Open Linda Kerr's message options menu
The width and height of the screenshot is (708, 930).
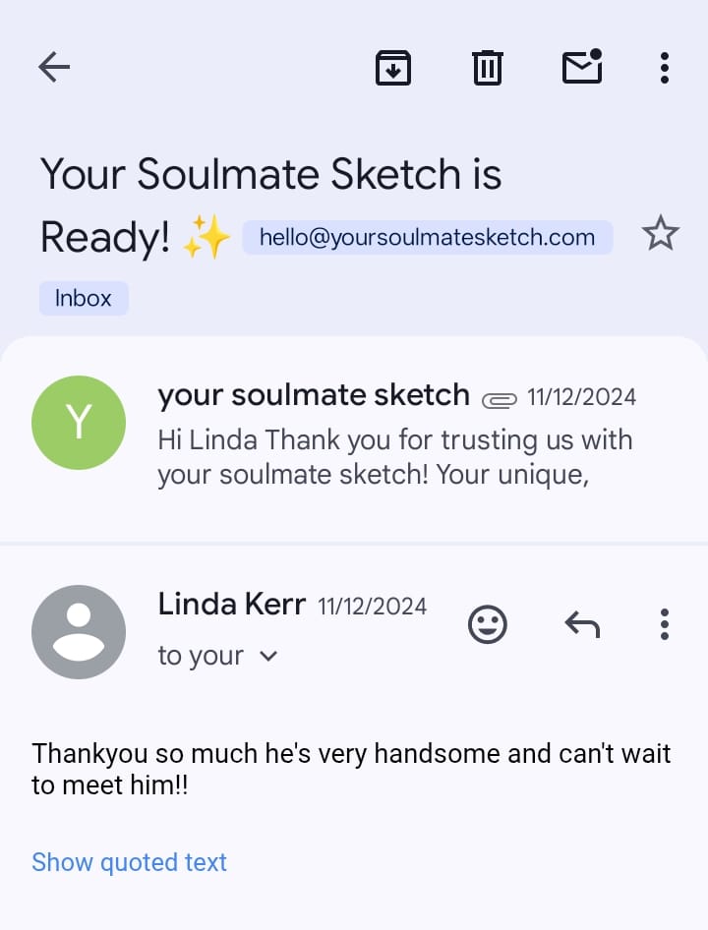coord(665,624)
